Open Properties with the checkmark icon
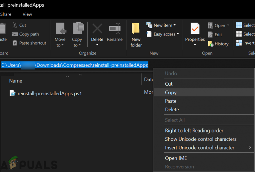 pyautogui.click(x=195, y=29)
